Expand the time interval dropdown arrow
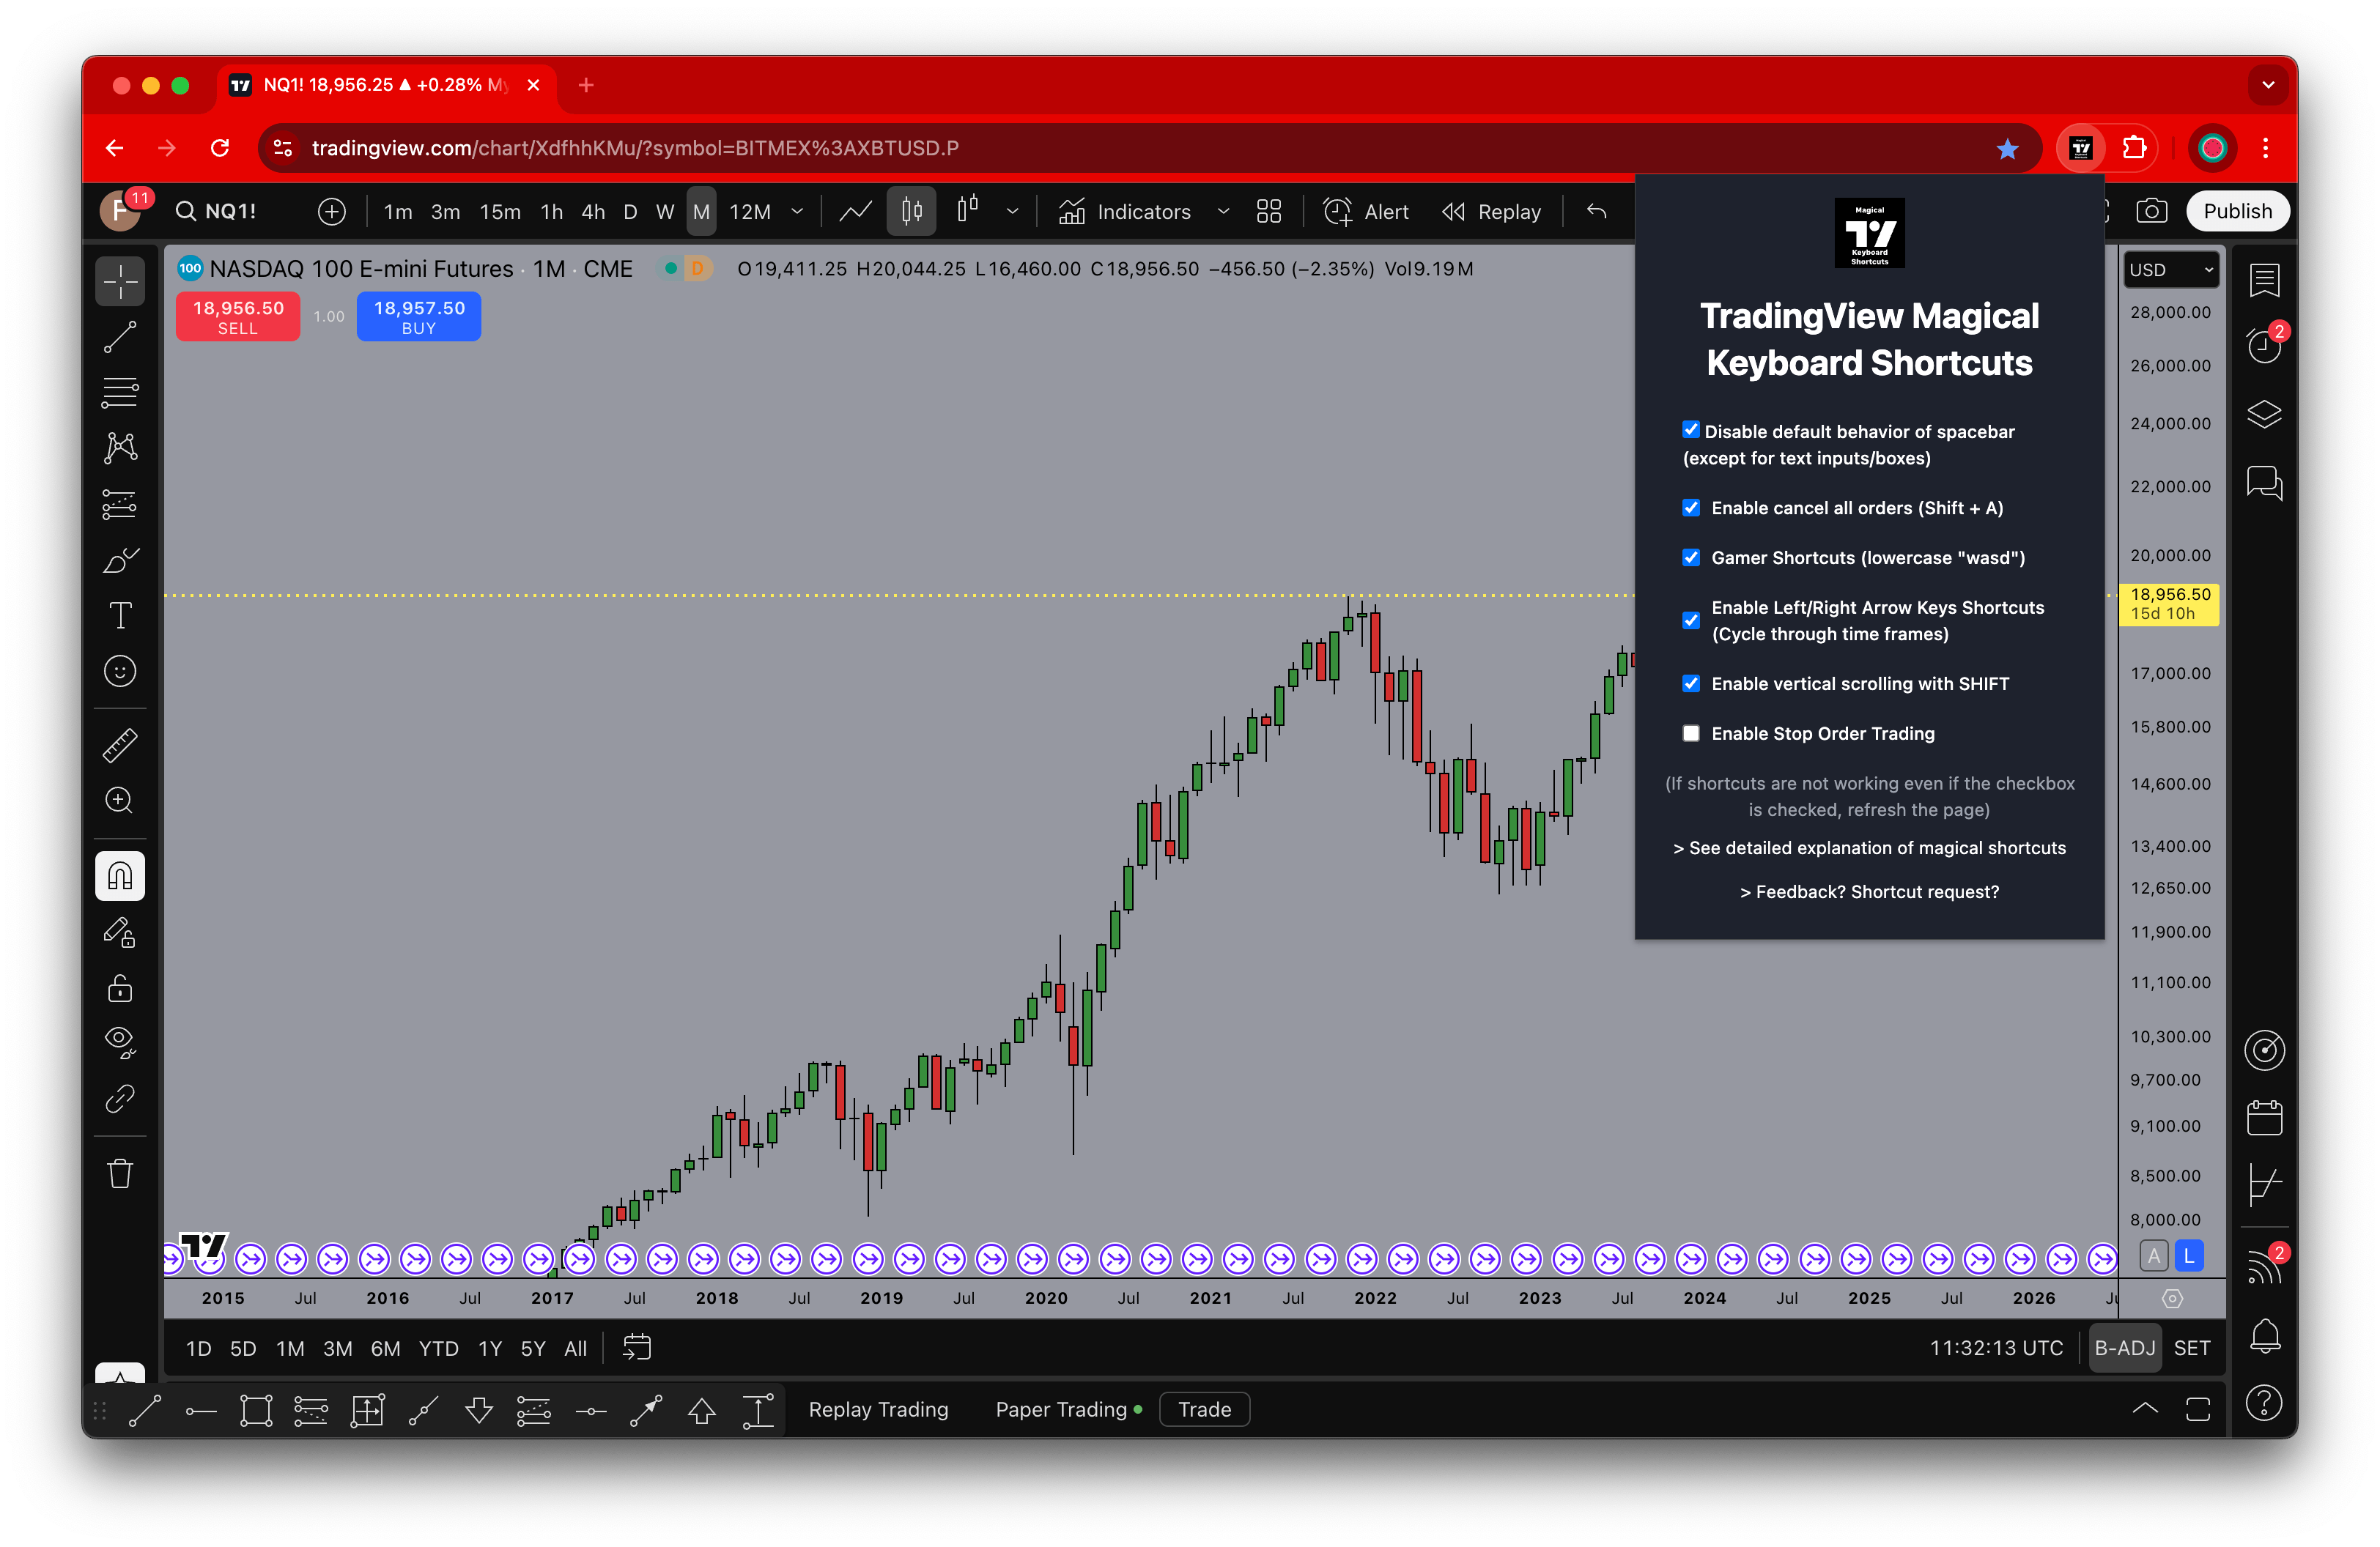This screenshot has width=2380, height=1547. click(x=797, y=211)
